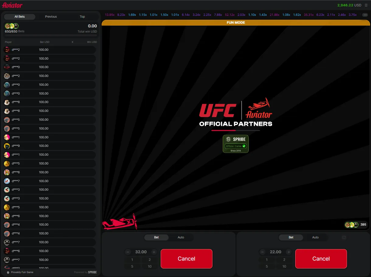
Task: Open the 6.14x round result
Action: tap(186, 15)
